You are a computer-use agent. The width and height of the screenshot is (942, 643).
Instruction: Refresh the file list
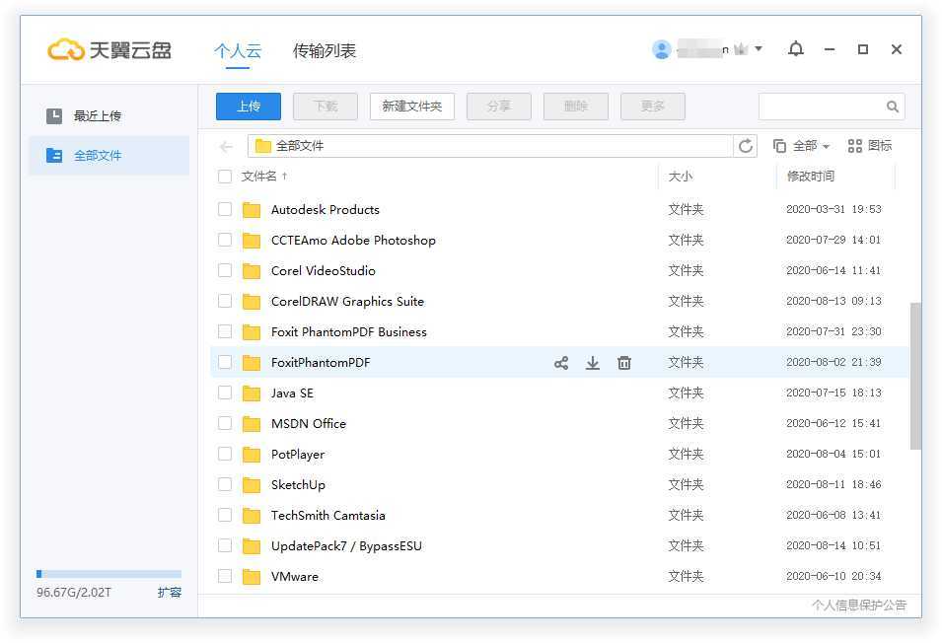pyautogui.click(x=747, y=146)
